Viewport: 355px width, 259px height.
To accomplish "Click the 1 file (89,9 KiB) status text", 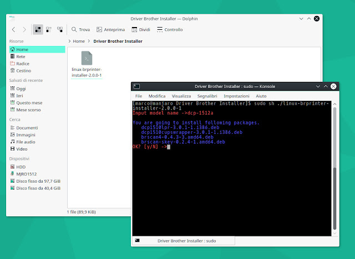I will coord(82,212).
